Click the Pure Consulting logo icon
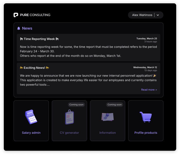This screenshot has height=155, width=180. pyautogui.click(x=16, y=15)
